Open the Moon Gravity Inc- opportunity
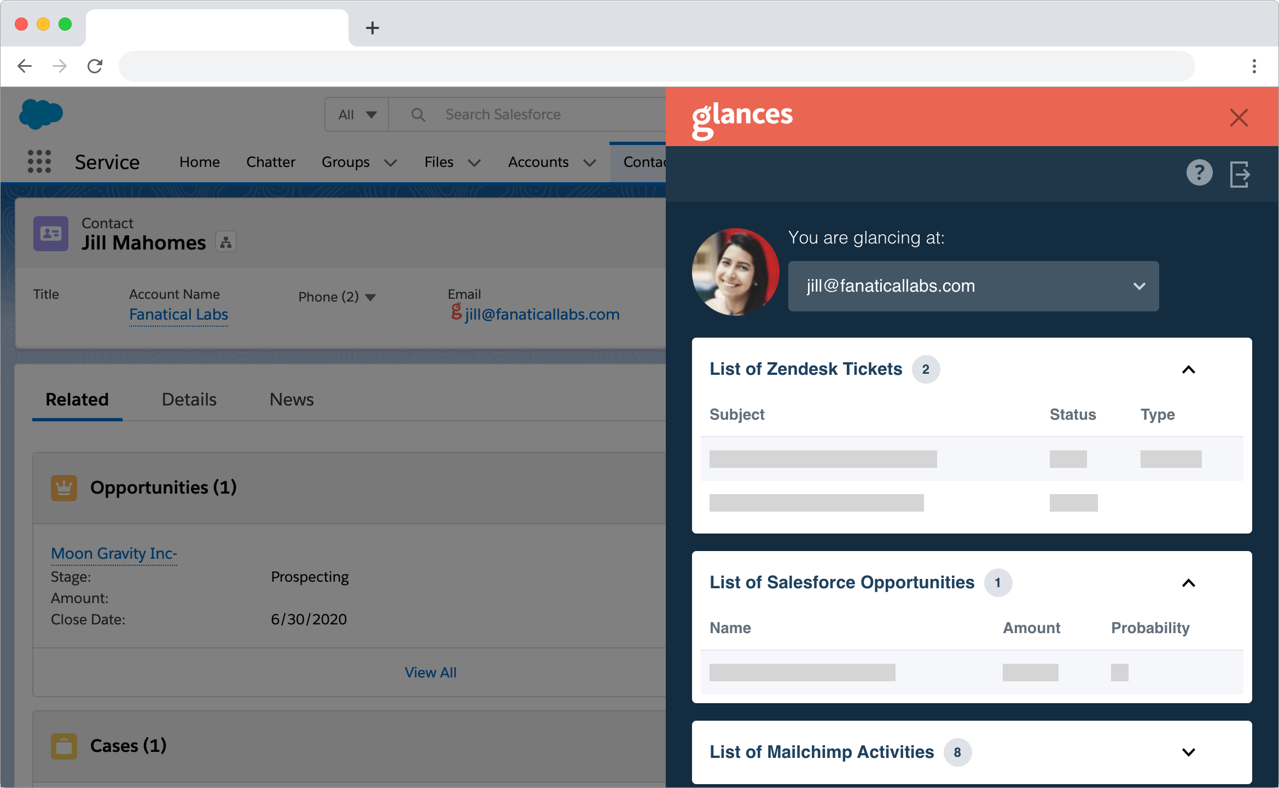This screenshot has height=788, width=1279. (x=114, y=554)
